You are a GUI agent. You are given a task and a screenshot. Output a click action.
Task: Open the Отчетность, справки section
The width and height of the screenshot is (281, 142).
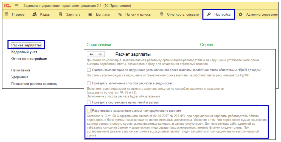(179, 15)
